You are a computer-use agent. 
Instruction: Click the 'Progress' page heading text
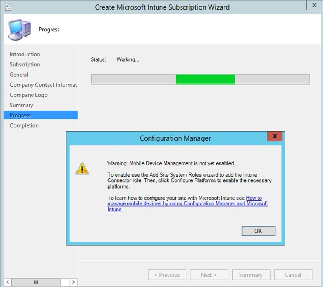49,30
